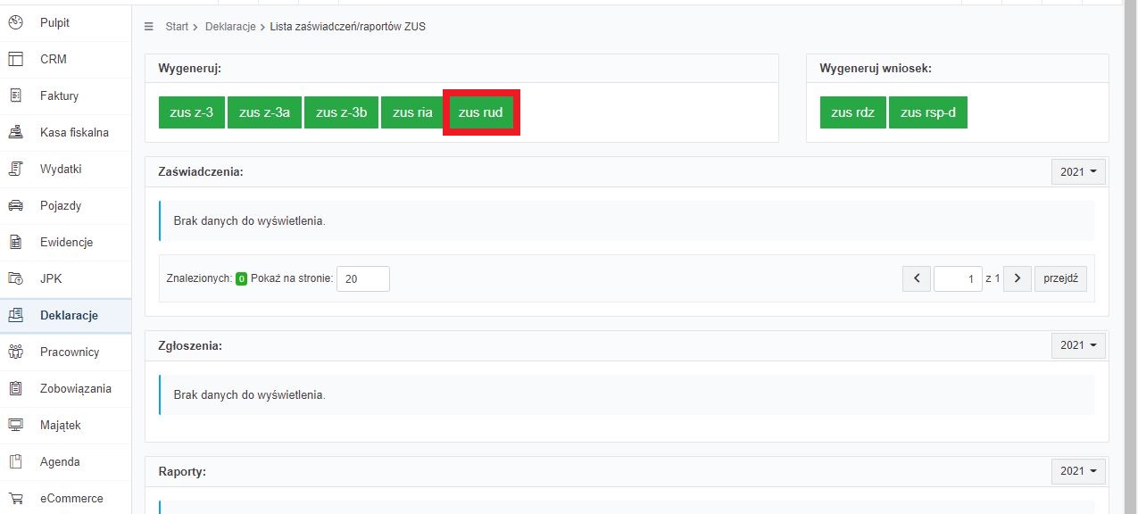Generate the zus rud report

[481, 112]
